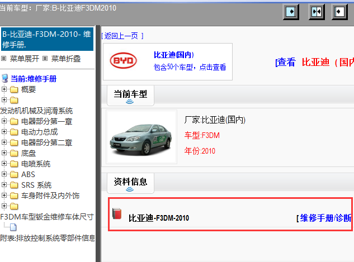
Task: Select the 资料信息 tab header
Action: pos(130,183)
